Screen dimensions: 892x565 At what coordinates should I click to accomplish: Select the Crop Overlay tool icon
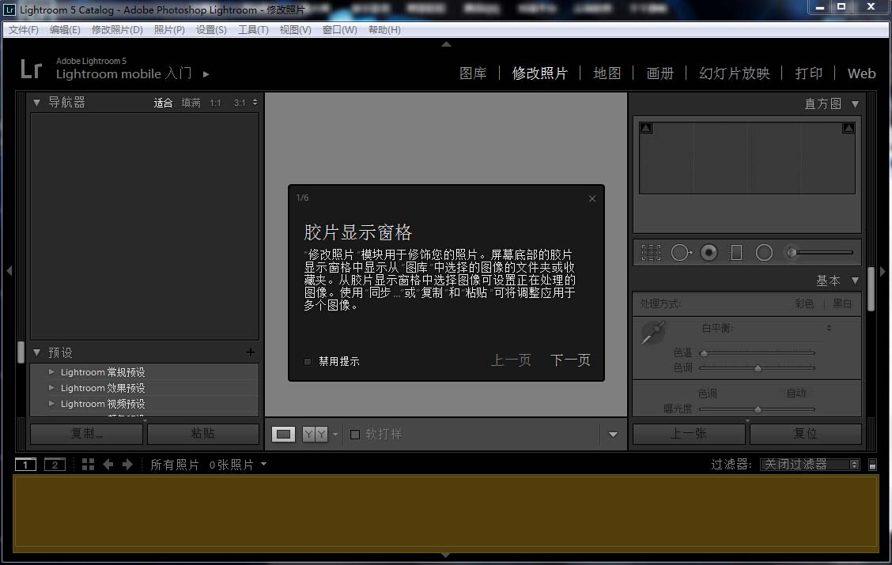651,252
